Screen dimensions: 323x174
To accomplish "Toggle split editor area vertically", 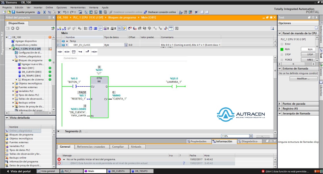I will pyautogui.click(x=207, y=12).
